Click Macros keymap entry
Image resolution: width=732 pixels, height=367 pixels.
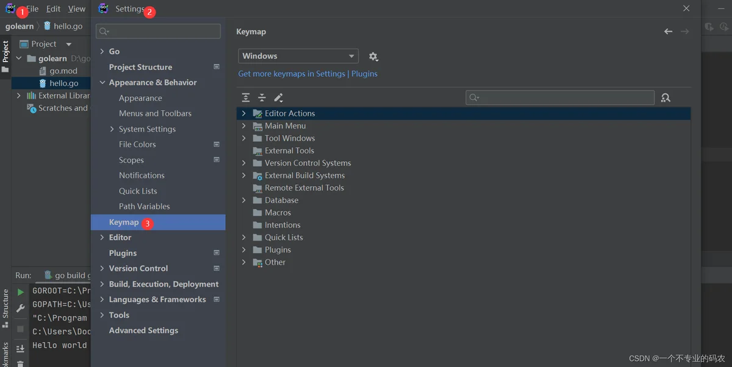[x=278, y=212]
